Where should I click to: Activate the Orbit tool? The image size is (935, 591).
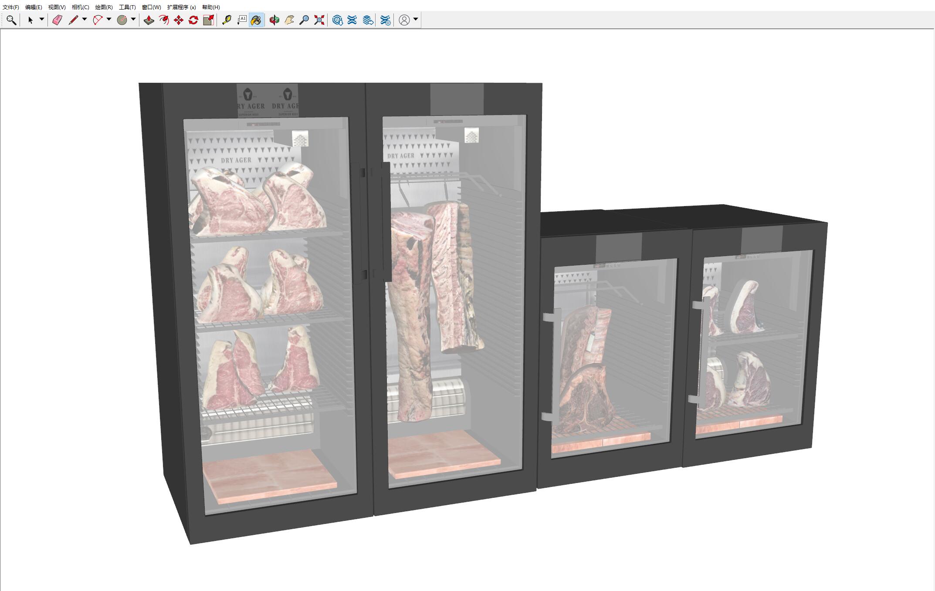(274, 20)
